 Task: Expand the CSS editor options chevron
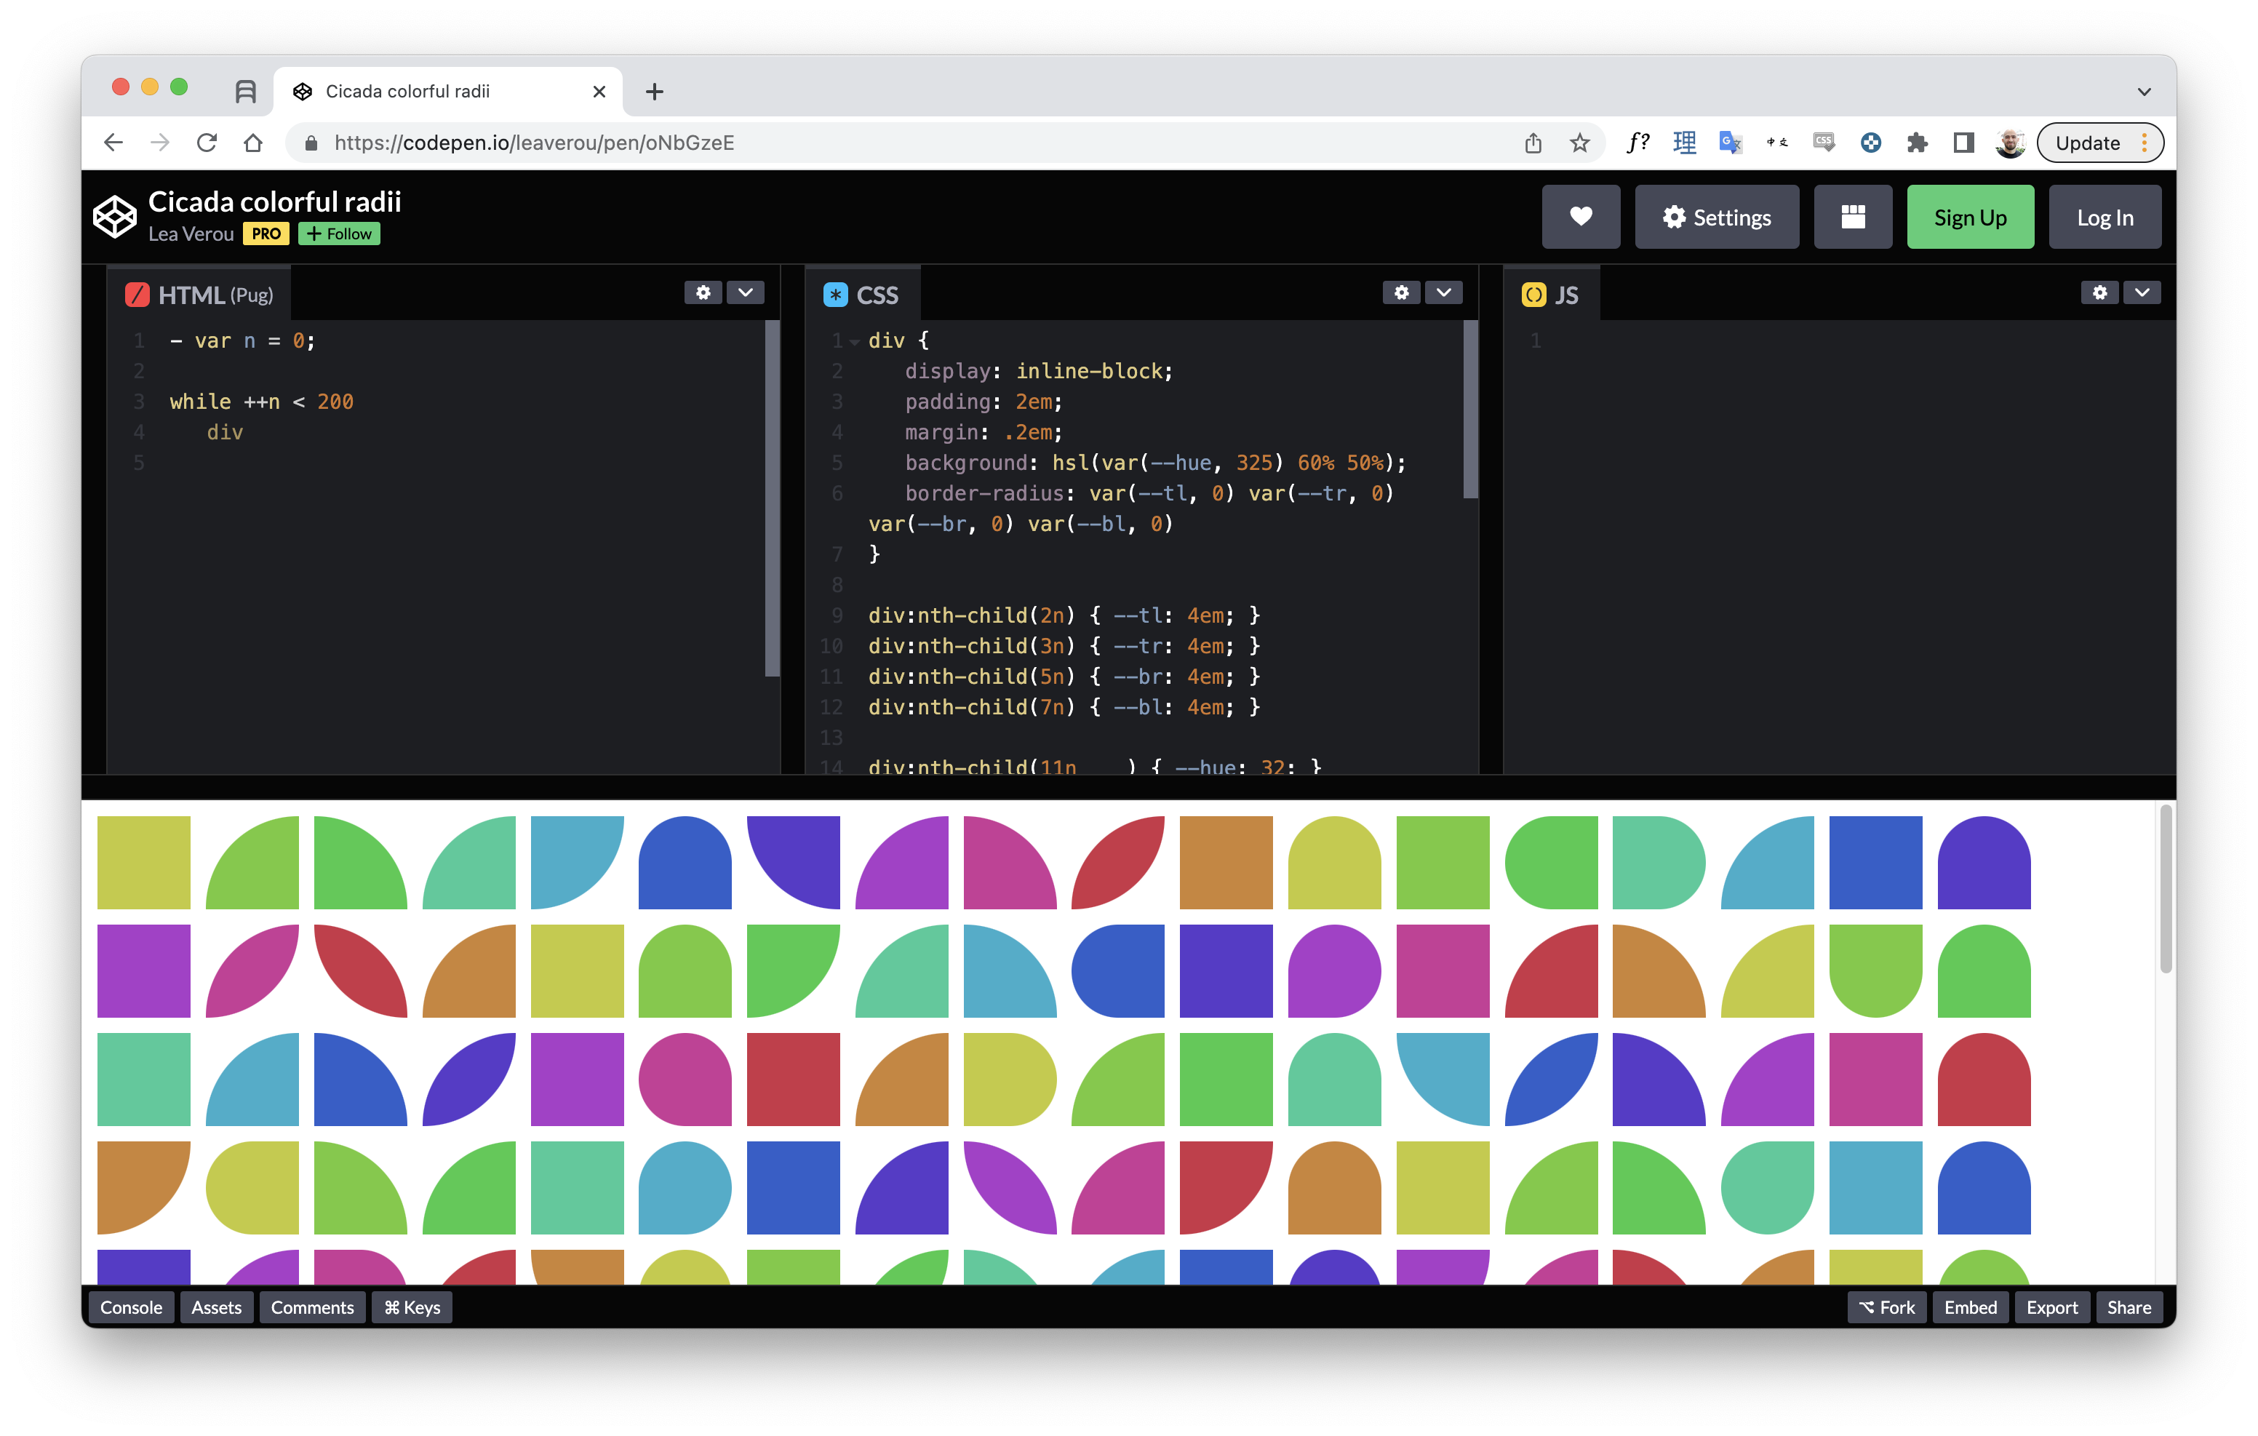click(x=1443, y=292)
